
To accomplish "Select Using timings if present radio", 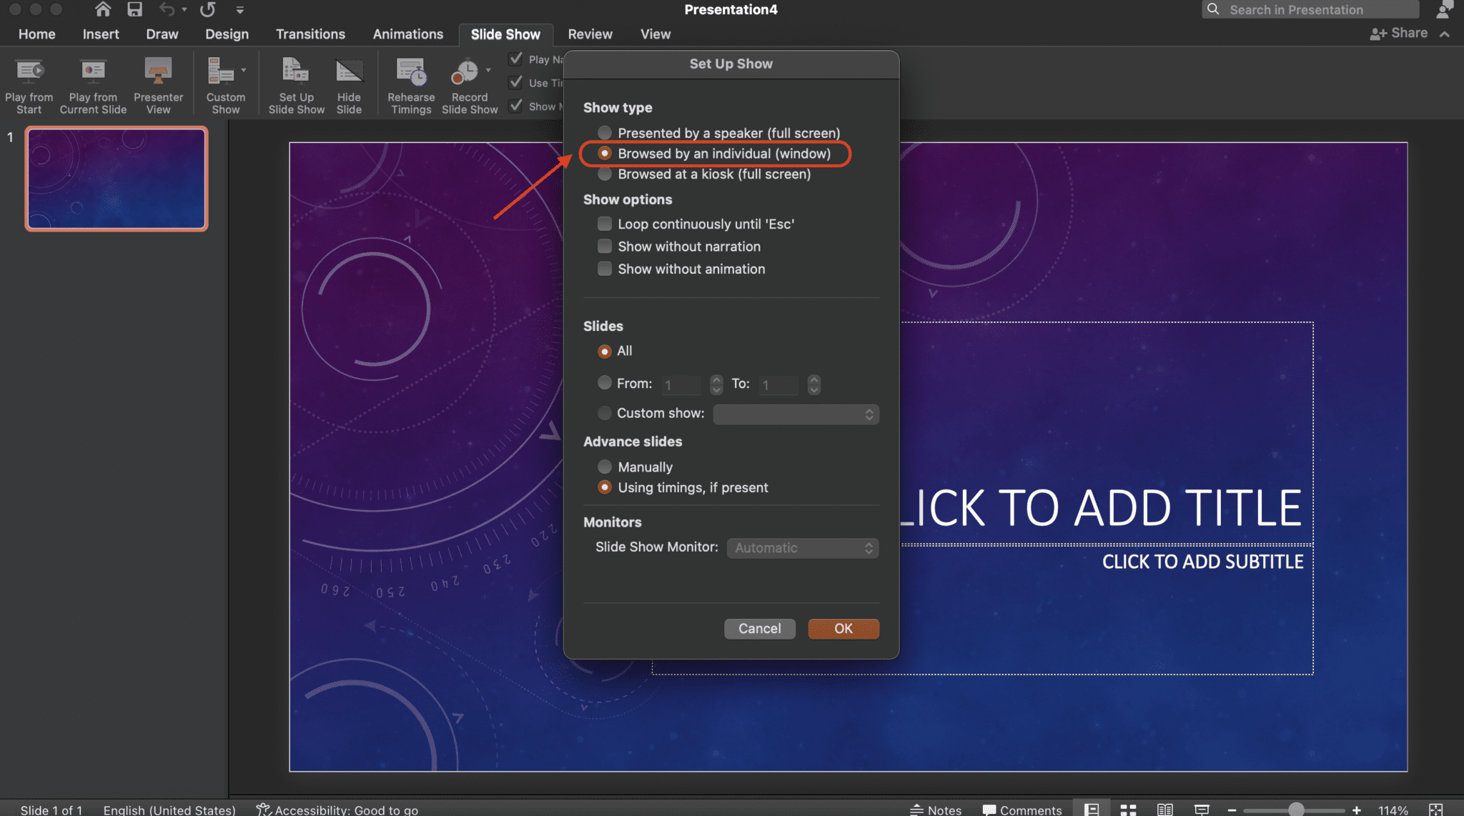I will point(604,487).
